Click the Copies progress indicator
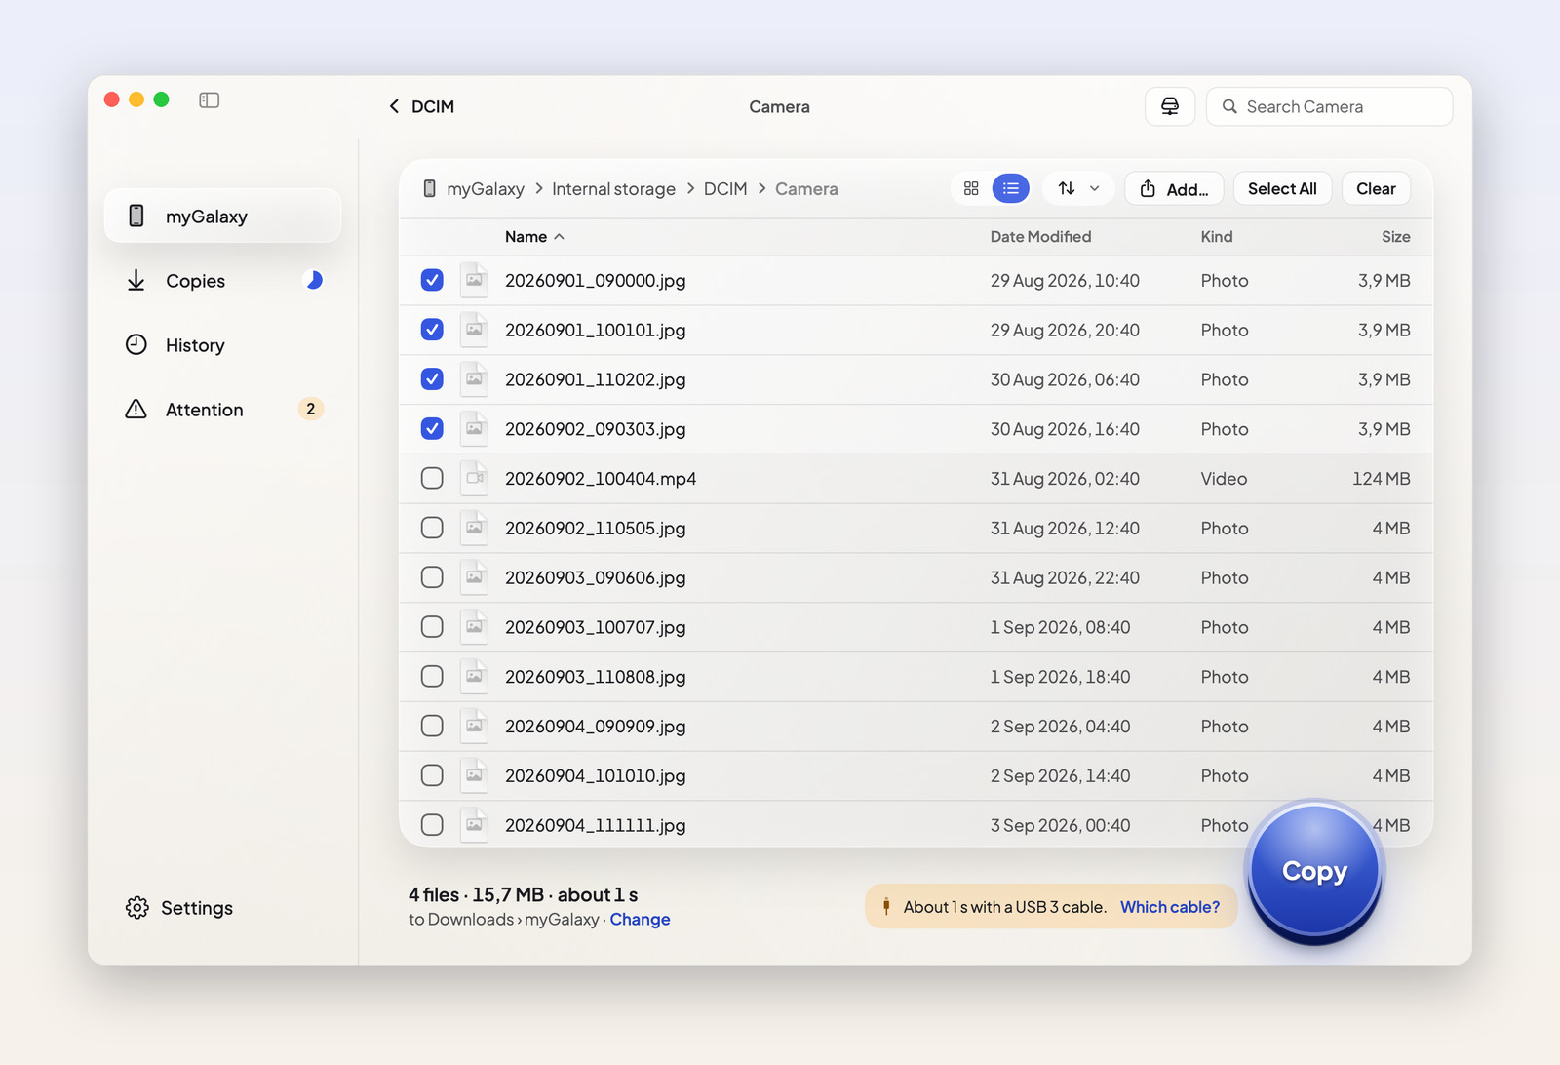The height and width of the screenshot is (1065, 1560). click(314, 281)
